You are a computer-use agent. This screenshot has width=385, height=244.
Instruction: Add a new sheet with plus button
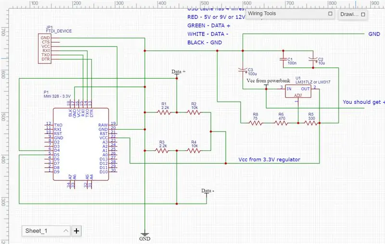coord(77,231)
